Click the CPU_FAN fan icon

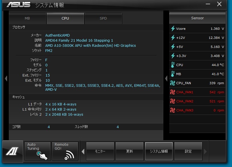click(172, 83)
